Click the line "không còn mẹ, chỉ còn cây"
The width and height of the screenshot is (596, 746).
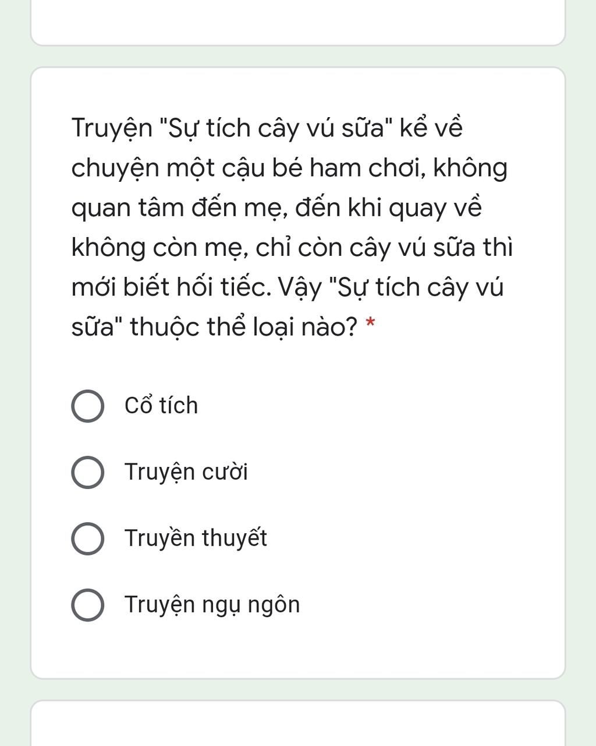292,247
